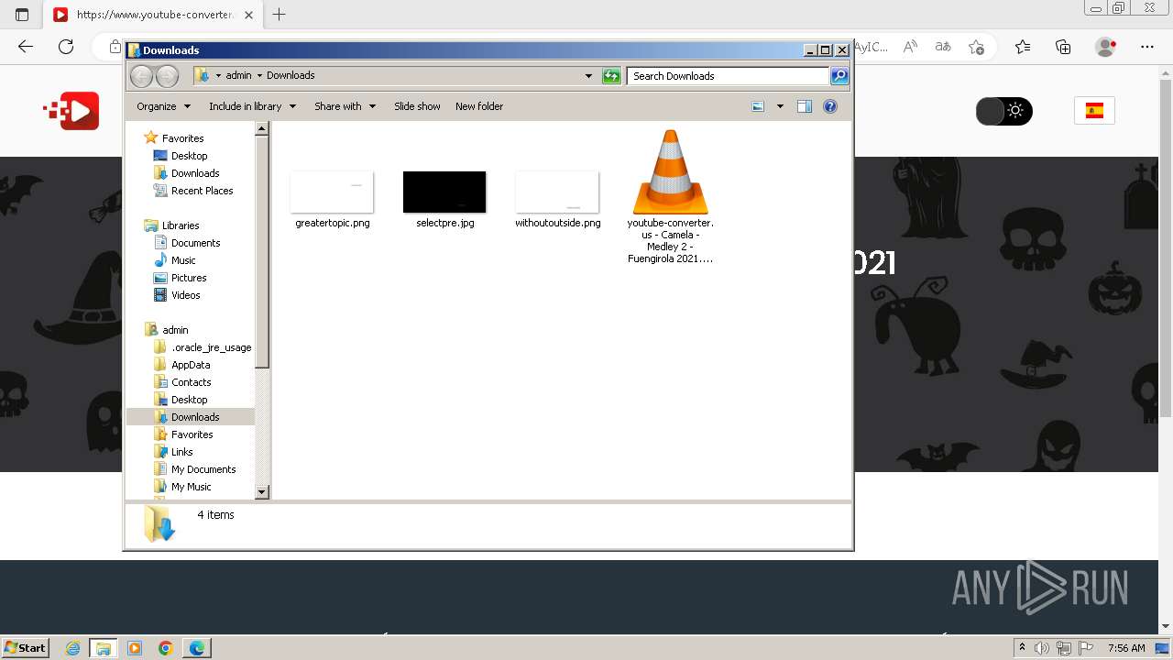Click the Spanish flag language selector
The width and height of the screenshot is (1173, 660).
click(1094, 111)
